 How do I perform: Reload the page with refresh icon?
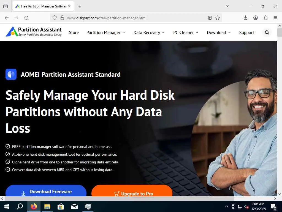coord(26,18)
